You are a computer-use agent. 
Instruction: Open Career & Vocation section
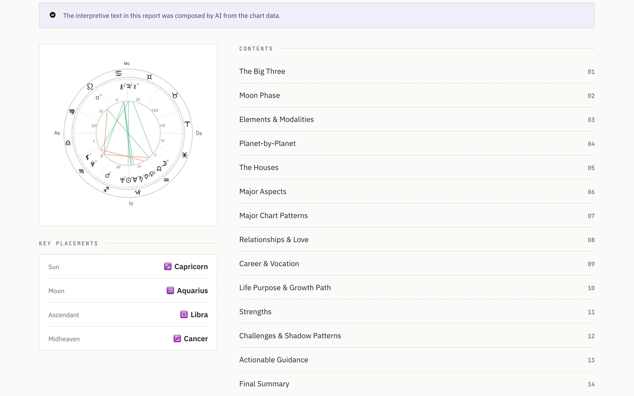click(x=417, y=264)
